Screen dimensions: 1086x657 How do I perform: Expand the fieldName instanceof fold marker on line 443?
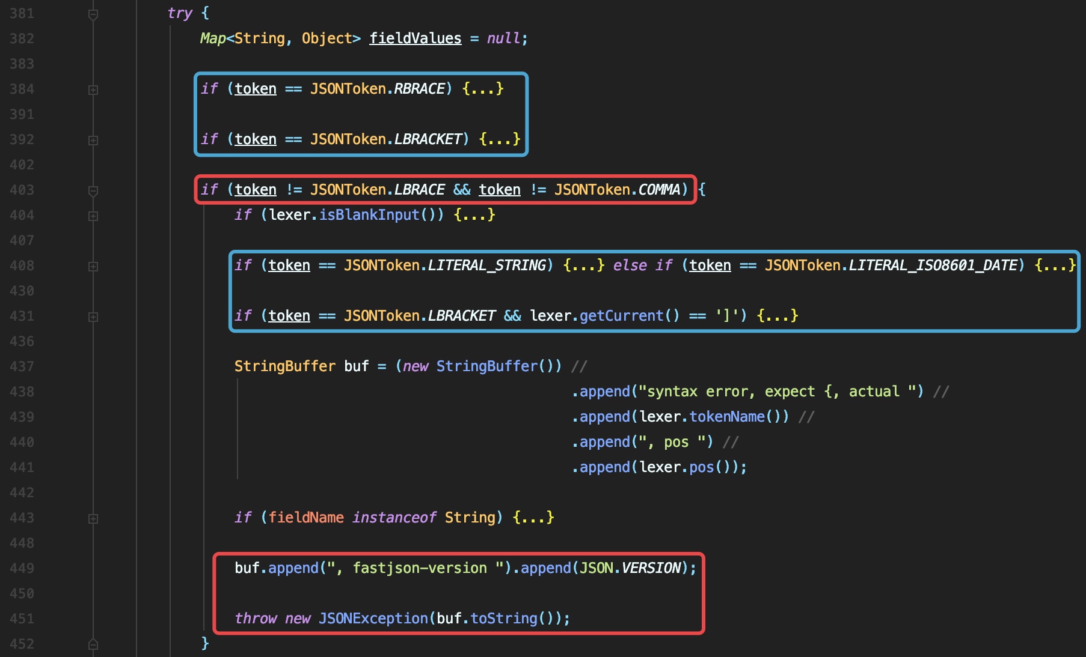point(93,519)
